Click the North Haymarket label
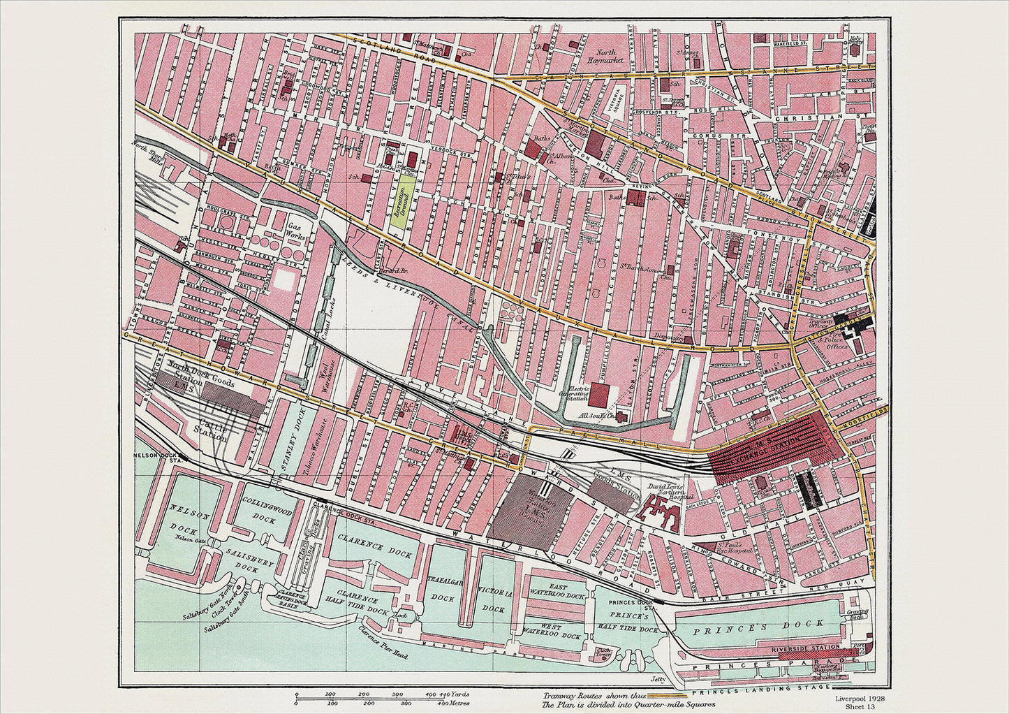1009x714 pixels. click(x=606, y=55)
